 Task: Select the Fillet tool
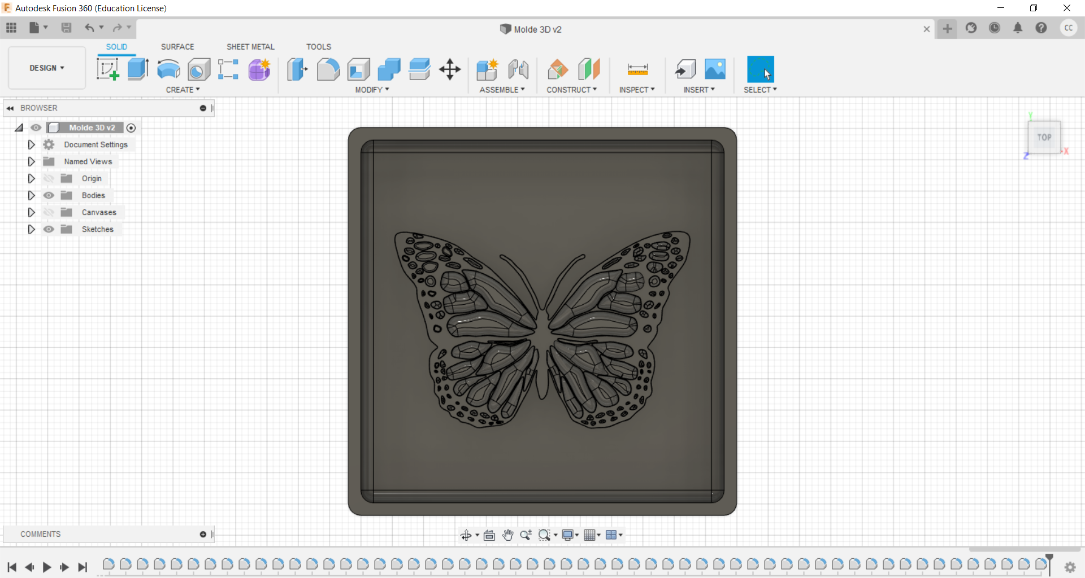328,69
